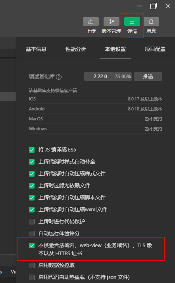Select the 本地设置 tab

click(115, 49)
